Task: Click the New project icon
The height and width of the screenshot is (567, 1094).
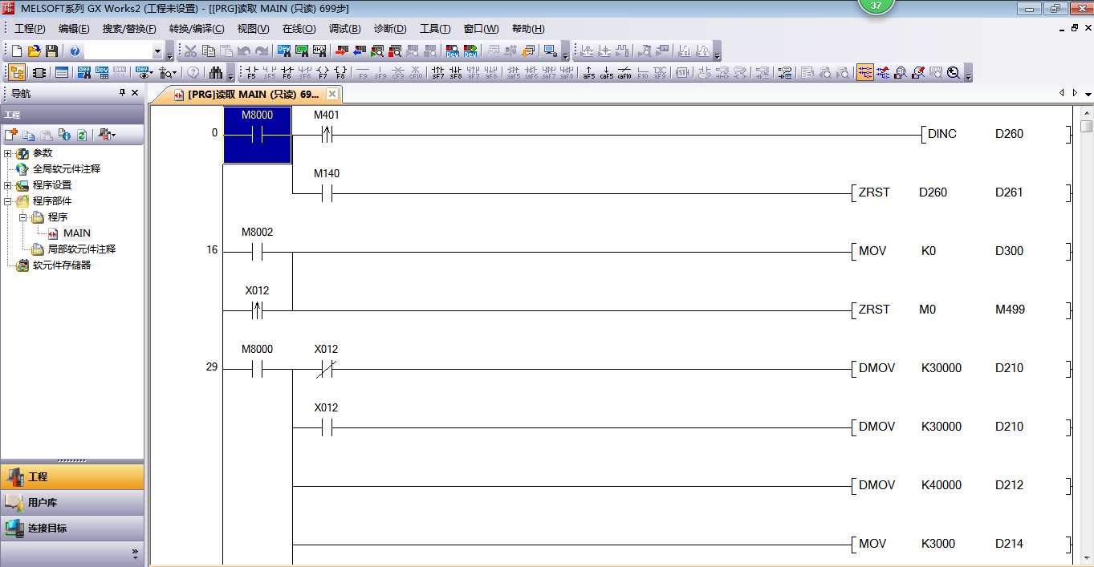Action: pyautogui.click(x=16, y=51)
